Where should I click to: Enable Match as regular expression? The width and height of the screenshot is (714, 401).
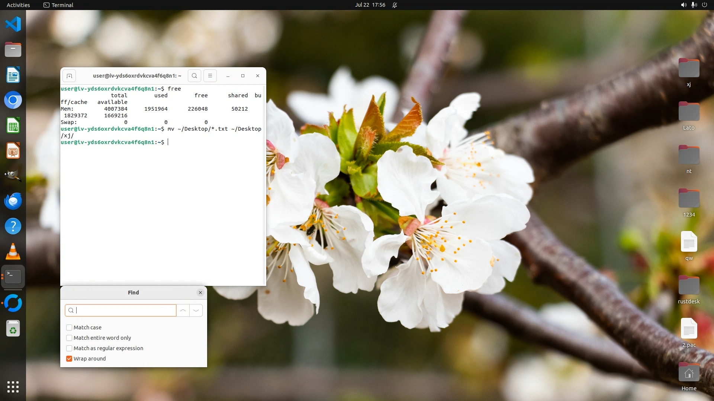pyautogui.click(x=69, y=348)
